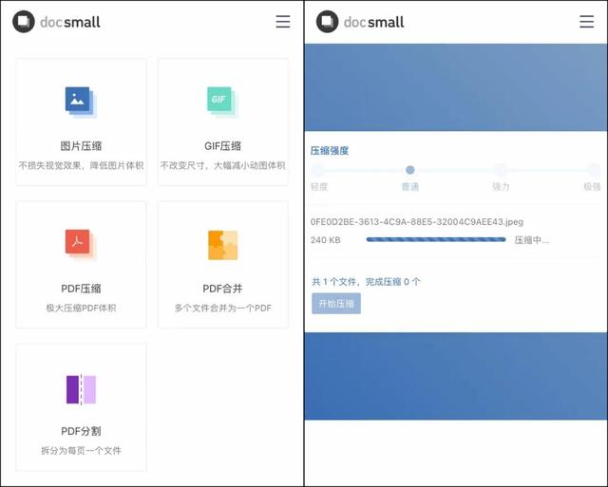Open the hamburger menu on the left screen
The height and width of the screenshot is (487, 608).
283,22
